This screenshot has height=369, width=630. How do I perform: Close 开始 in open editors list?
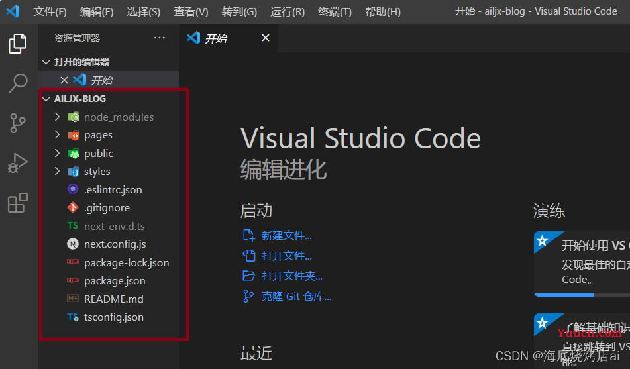pyautogui.click(x=64, y=80)
